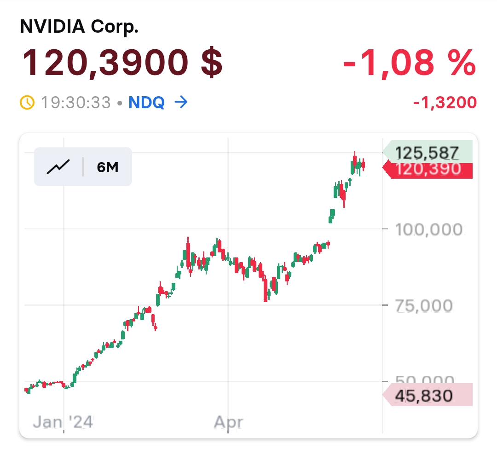
Task: Click the first candlestick at chart's left edge
Action: click(x=27, y=390)
